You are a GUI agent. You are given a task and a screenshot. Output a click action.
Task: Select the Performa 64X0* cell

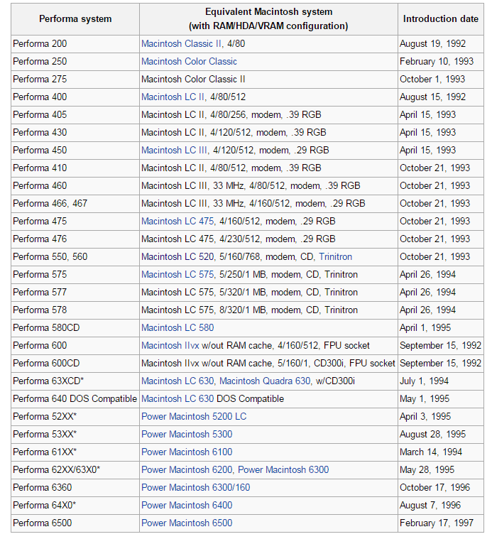(x=75, y=506)
